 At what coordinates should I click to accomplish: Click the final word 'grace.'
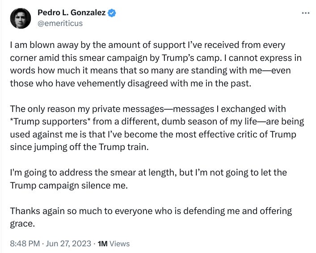point(22,224)
